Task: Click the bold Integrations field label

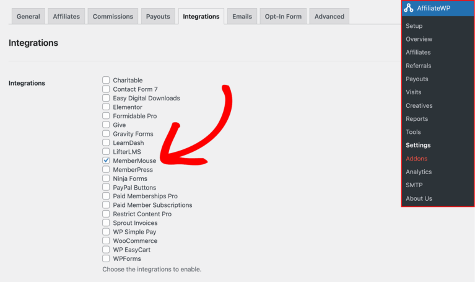Action: pyautogui.click(x=27, y=83)
